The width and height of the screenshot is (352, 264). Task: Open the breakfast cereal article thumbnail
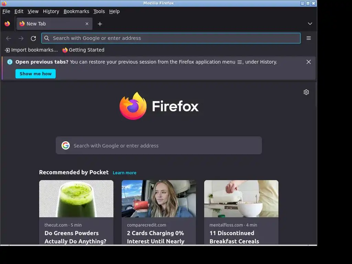tap(241, 199)
